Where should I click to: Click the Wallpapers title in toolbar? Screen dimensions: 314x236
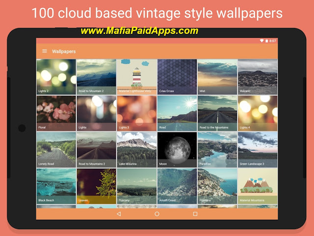click(64, 51)
